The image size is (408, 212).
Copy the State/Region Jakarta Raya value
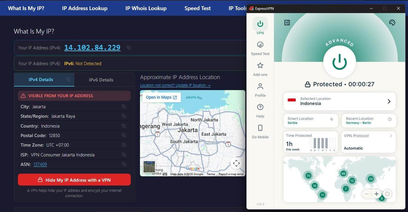coord(124,116)
